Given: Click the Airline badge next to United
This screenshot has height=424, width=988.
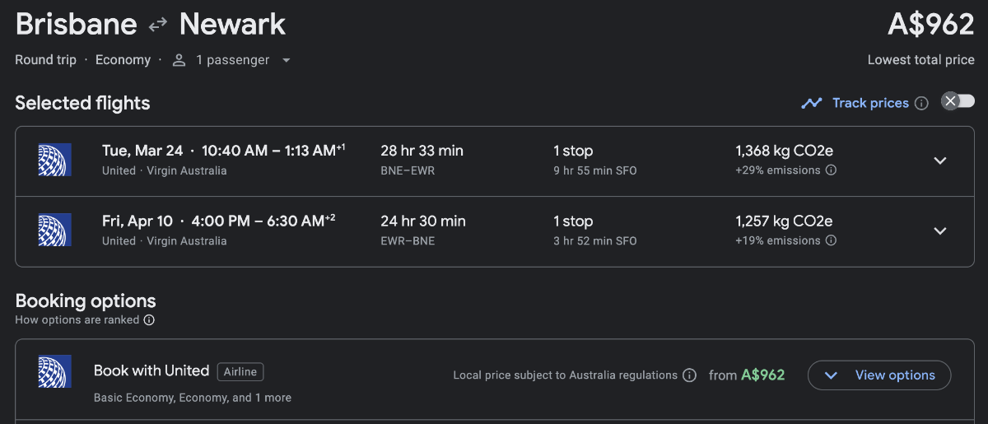Looking at the screenshot, I should click(x=240, y=371).
